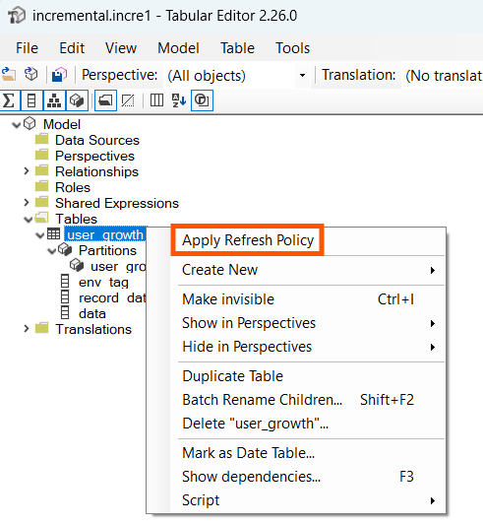The width and height of the screenshot is (483, 524).
Task: Toggle the Show Measures sigma icon
Action: click(x=9, y=100)
